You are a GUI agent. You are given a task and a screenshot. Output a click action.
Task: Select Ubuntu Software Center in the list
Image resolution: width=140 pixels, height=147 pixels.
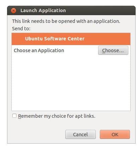click(71, 39)
